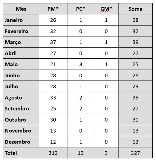Select the Março month cell
156x161 pixels.
pyautogui.click(x=13, y=42)
